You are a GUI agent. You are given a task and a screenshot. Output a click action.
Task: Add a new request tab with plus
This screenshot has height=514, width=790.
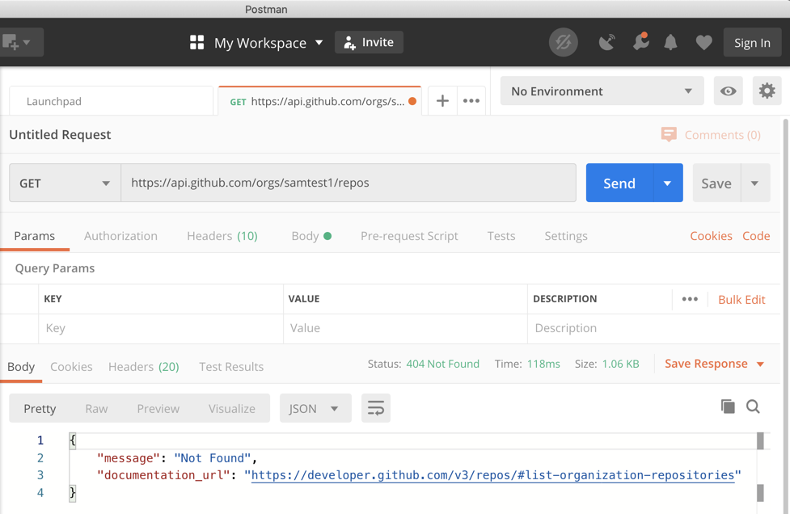pyautogui.click(x=442, y=101)
